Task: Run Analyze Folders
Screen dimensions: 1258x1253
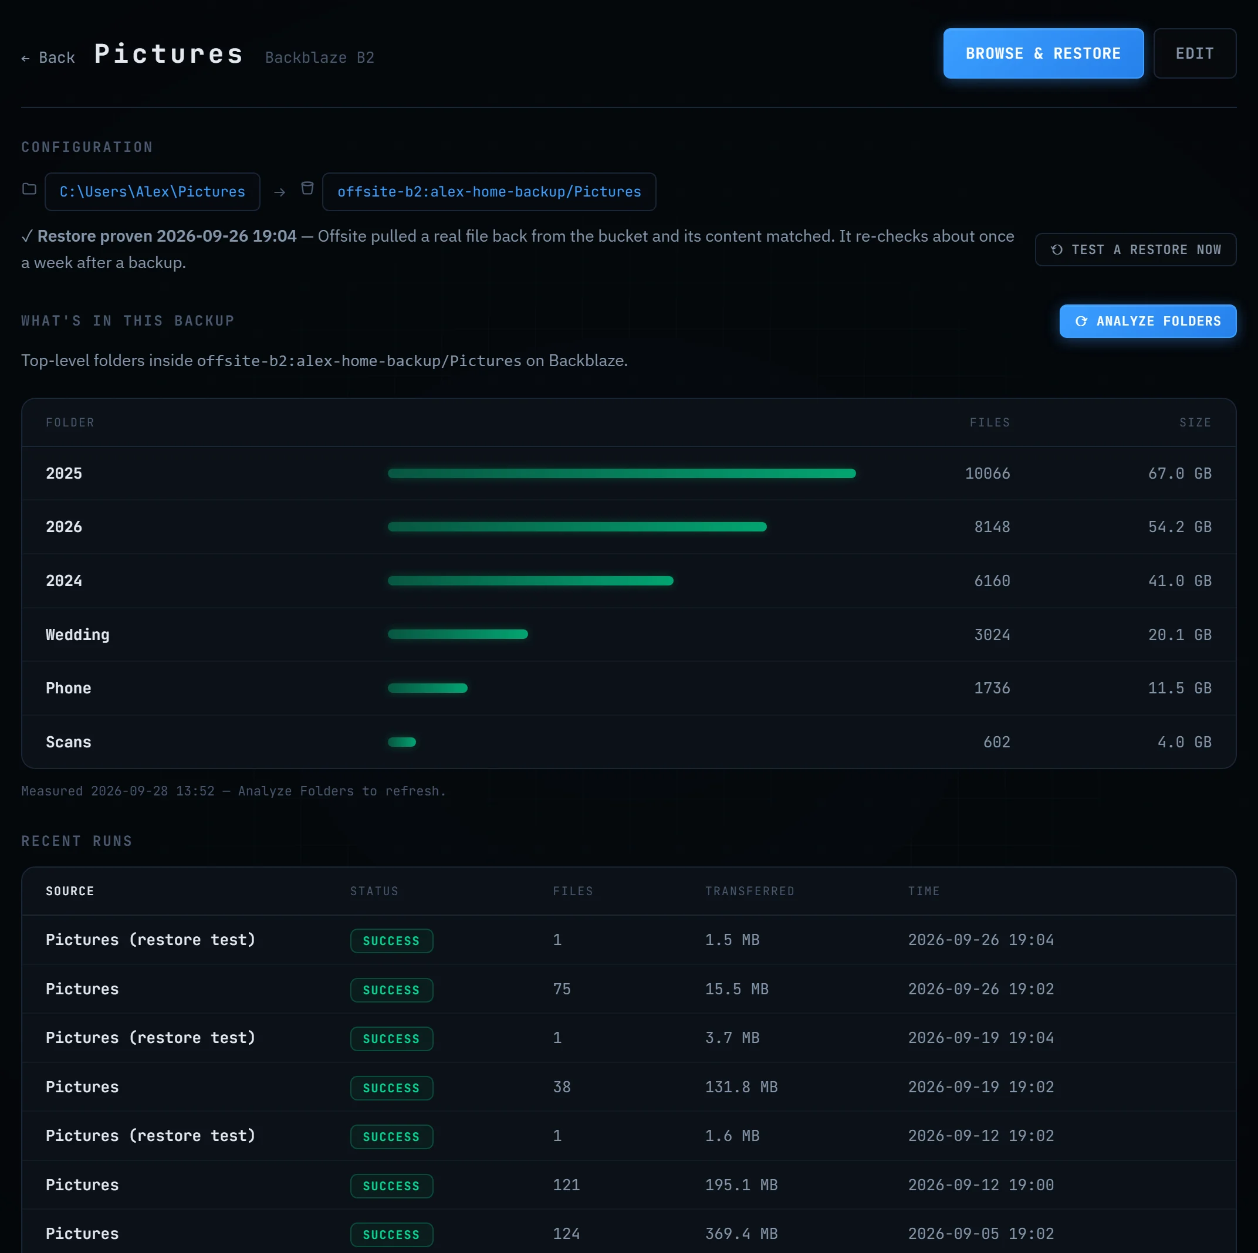Action: [x=1147, y=321]
